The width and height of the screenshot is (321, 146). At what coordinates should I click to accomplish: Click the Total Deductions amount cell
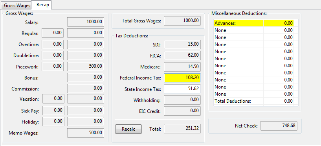[279, 101]
